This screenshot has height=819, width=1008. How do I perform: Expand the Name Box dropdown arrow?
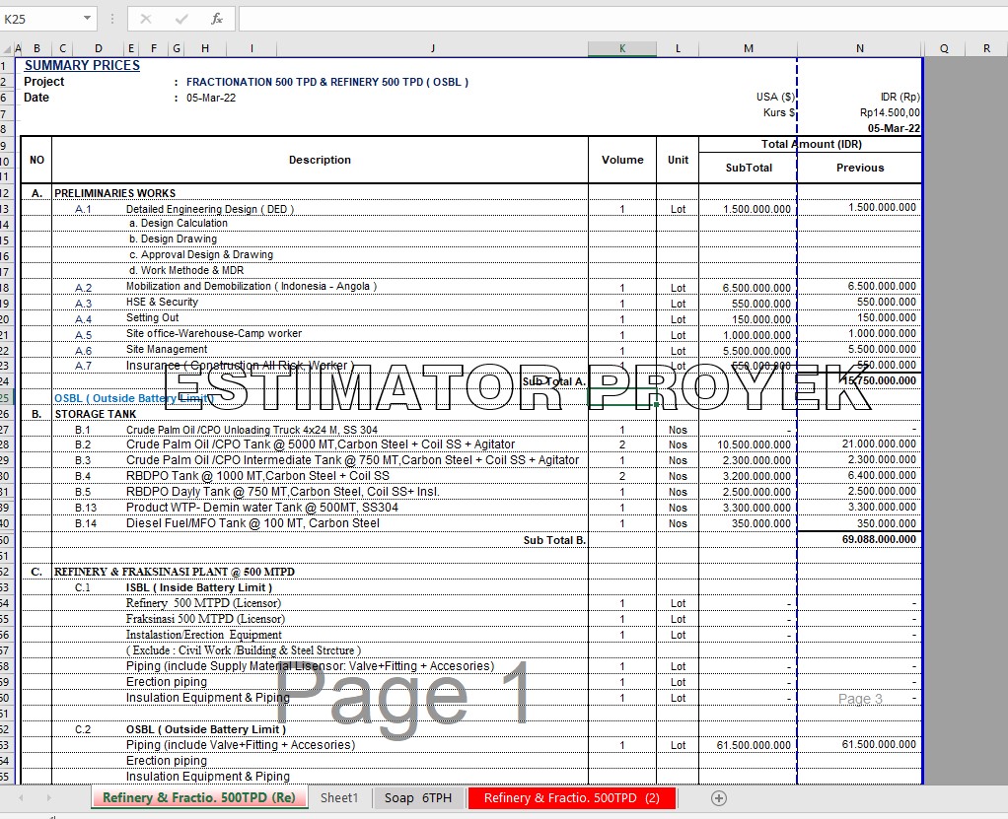88,19
